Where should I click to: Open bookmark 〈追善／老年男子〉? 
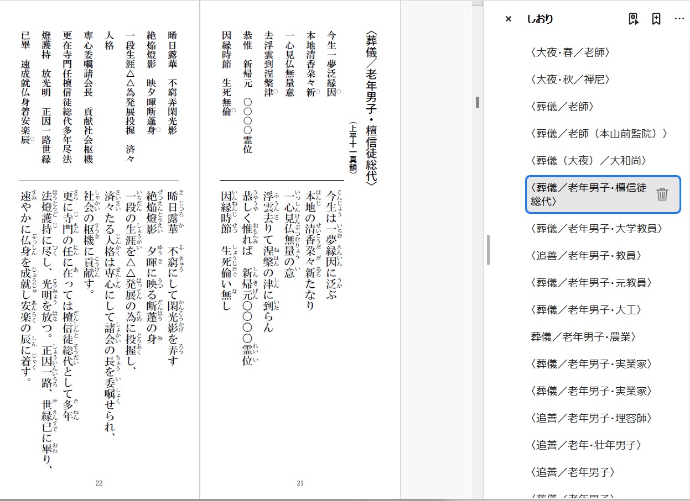573,472
